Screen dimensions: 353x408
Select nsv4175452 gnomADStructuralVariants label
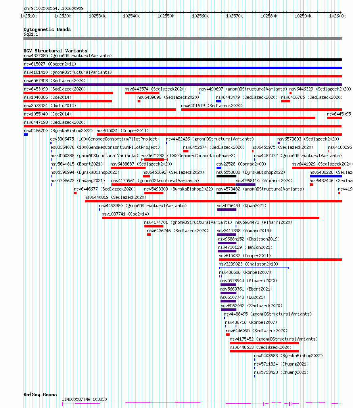(274, 339)
